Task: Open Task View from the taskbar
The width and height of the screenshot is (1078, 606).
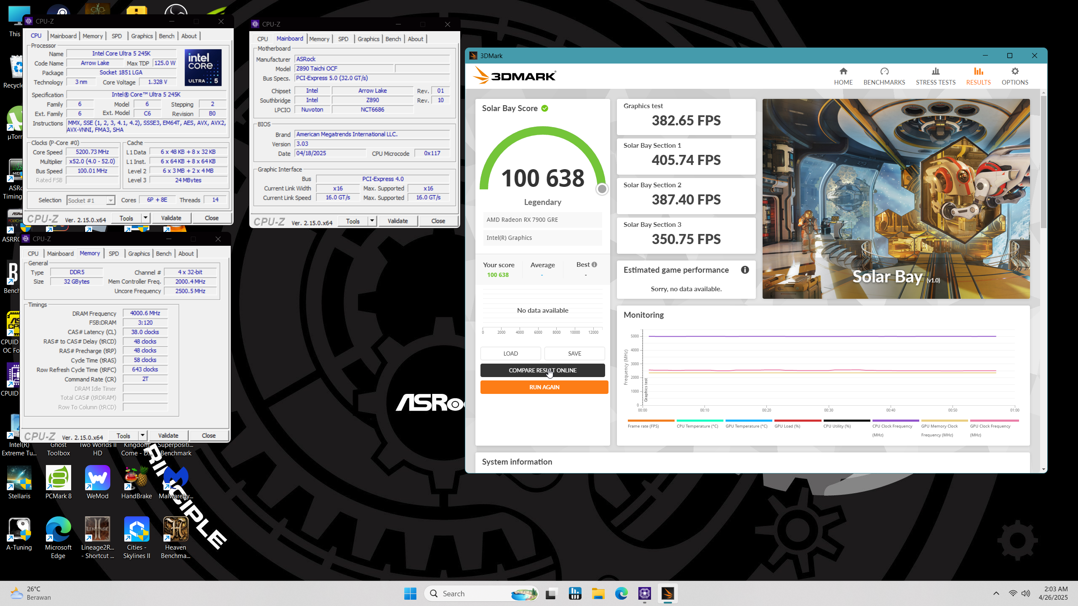Action: tap(551, 594)
